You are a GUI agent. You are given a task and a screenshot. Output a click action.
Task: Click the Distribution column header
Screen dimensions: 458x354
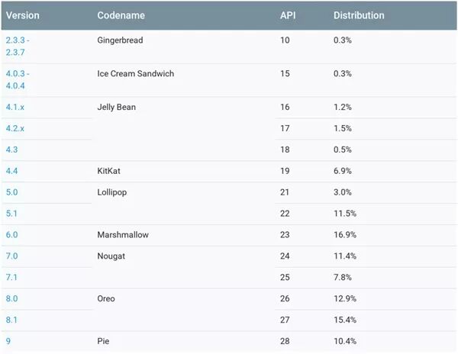click(359, 15)
